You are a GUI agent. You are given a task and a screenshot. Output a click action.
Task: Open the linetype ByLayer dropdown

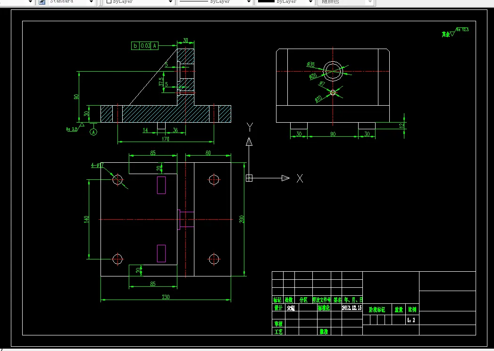click(249, 1)
